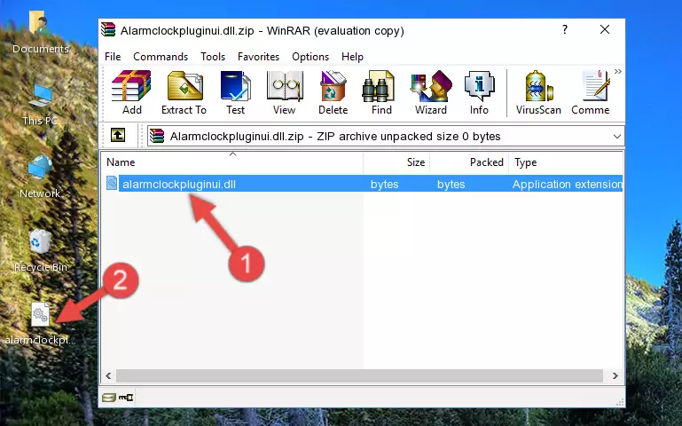Click the dll file icon in the list
Image resolution: width=682 pixels, height=426 pixels.
112,183
